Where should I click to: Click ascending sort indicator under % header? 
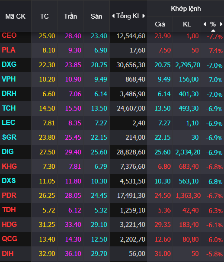(213, 30)
